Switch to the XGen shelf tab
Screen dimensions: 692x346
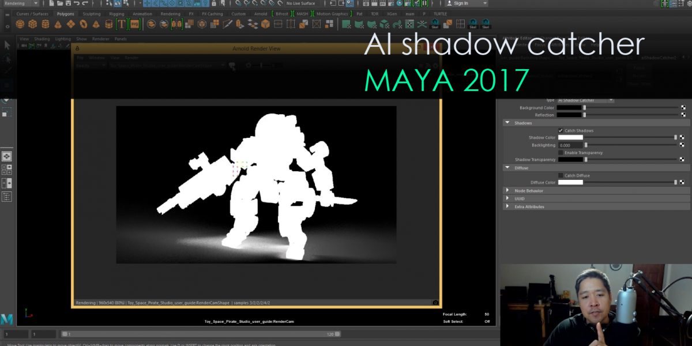pyautogui.click(x=392, y=14)
